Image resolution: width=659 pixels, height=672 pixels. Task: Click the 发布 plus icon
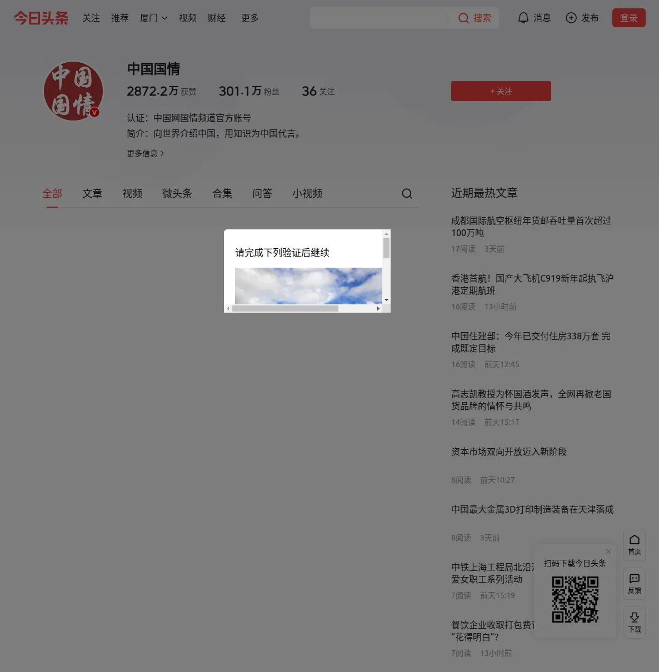click(x=571, y=18)
